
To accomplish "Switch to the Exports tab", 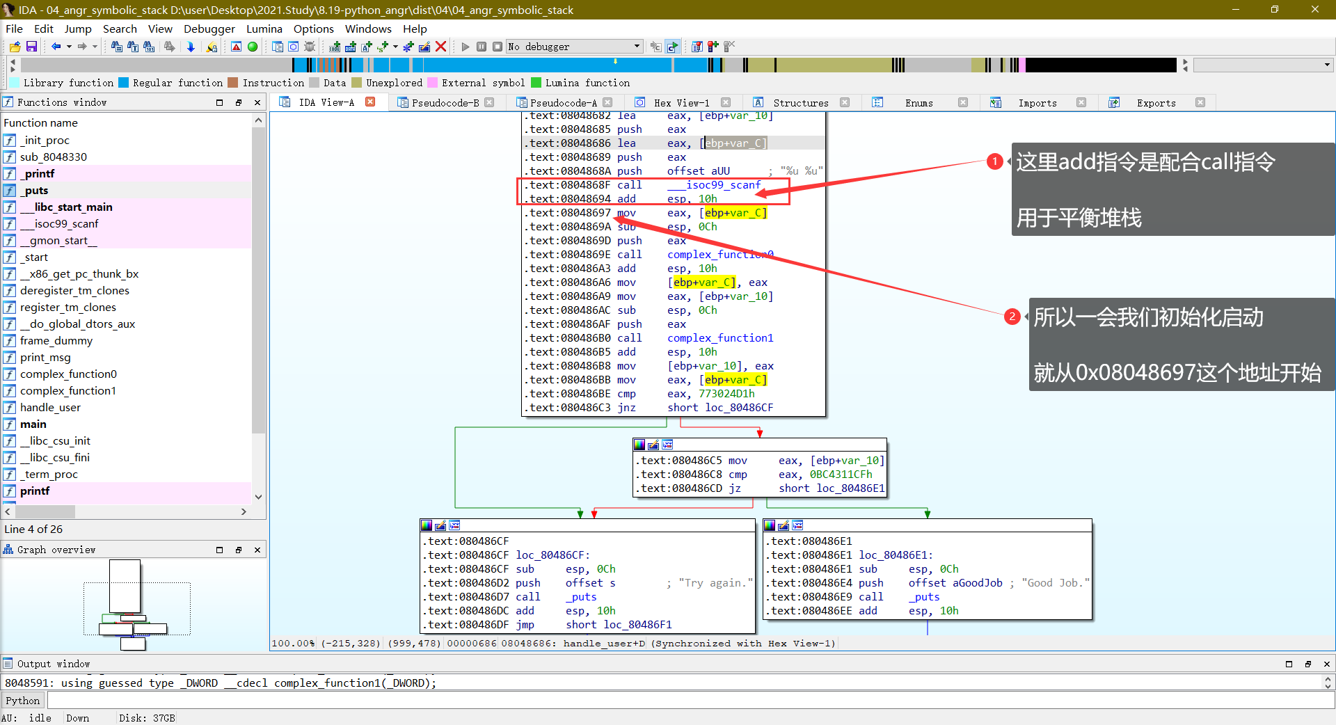I will click(1156, 102).
